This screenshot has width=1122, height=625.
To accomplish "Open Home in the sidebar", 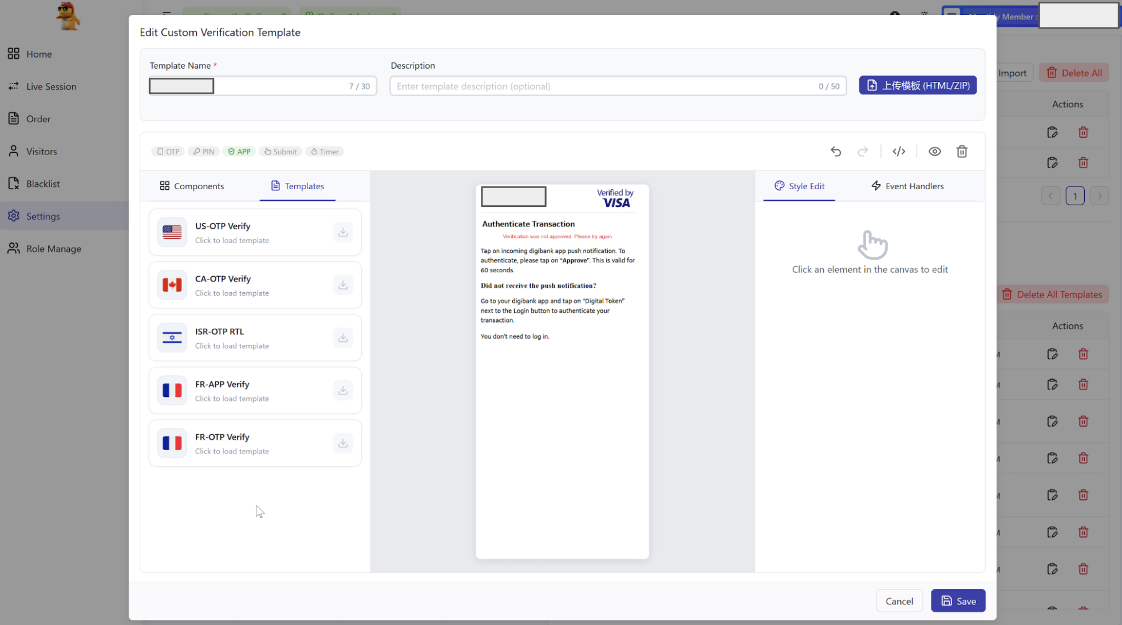I will pyautogui.click(x=64, y=54).
